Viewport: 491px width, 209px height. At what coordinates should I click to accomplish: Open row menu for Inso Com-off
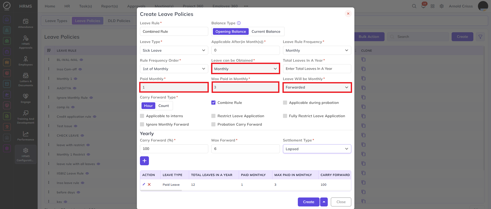pyautogui.click(x=49, y=69)
